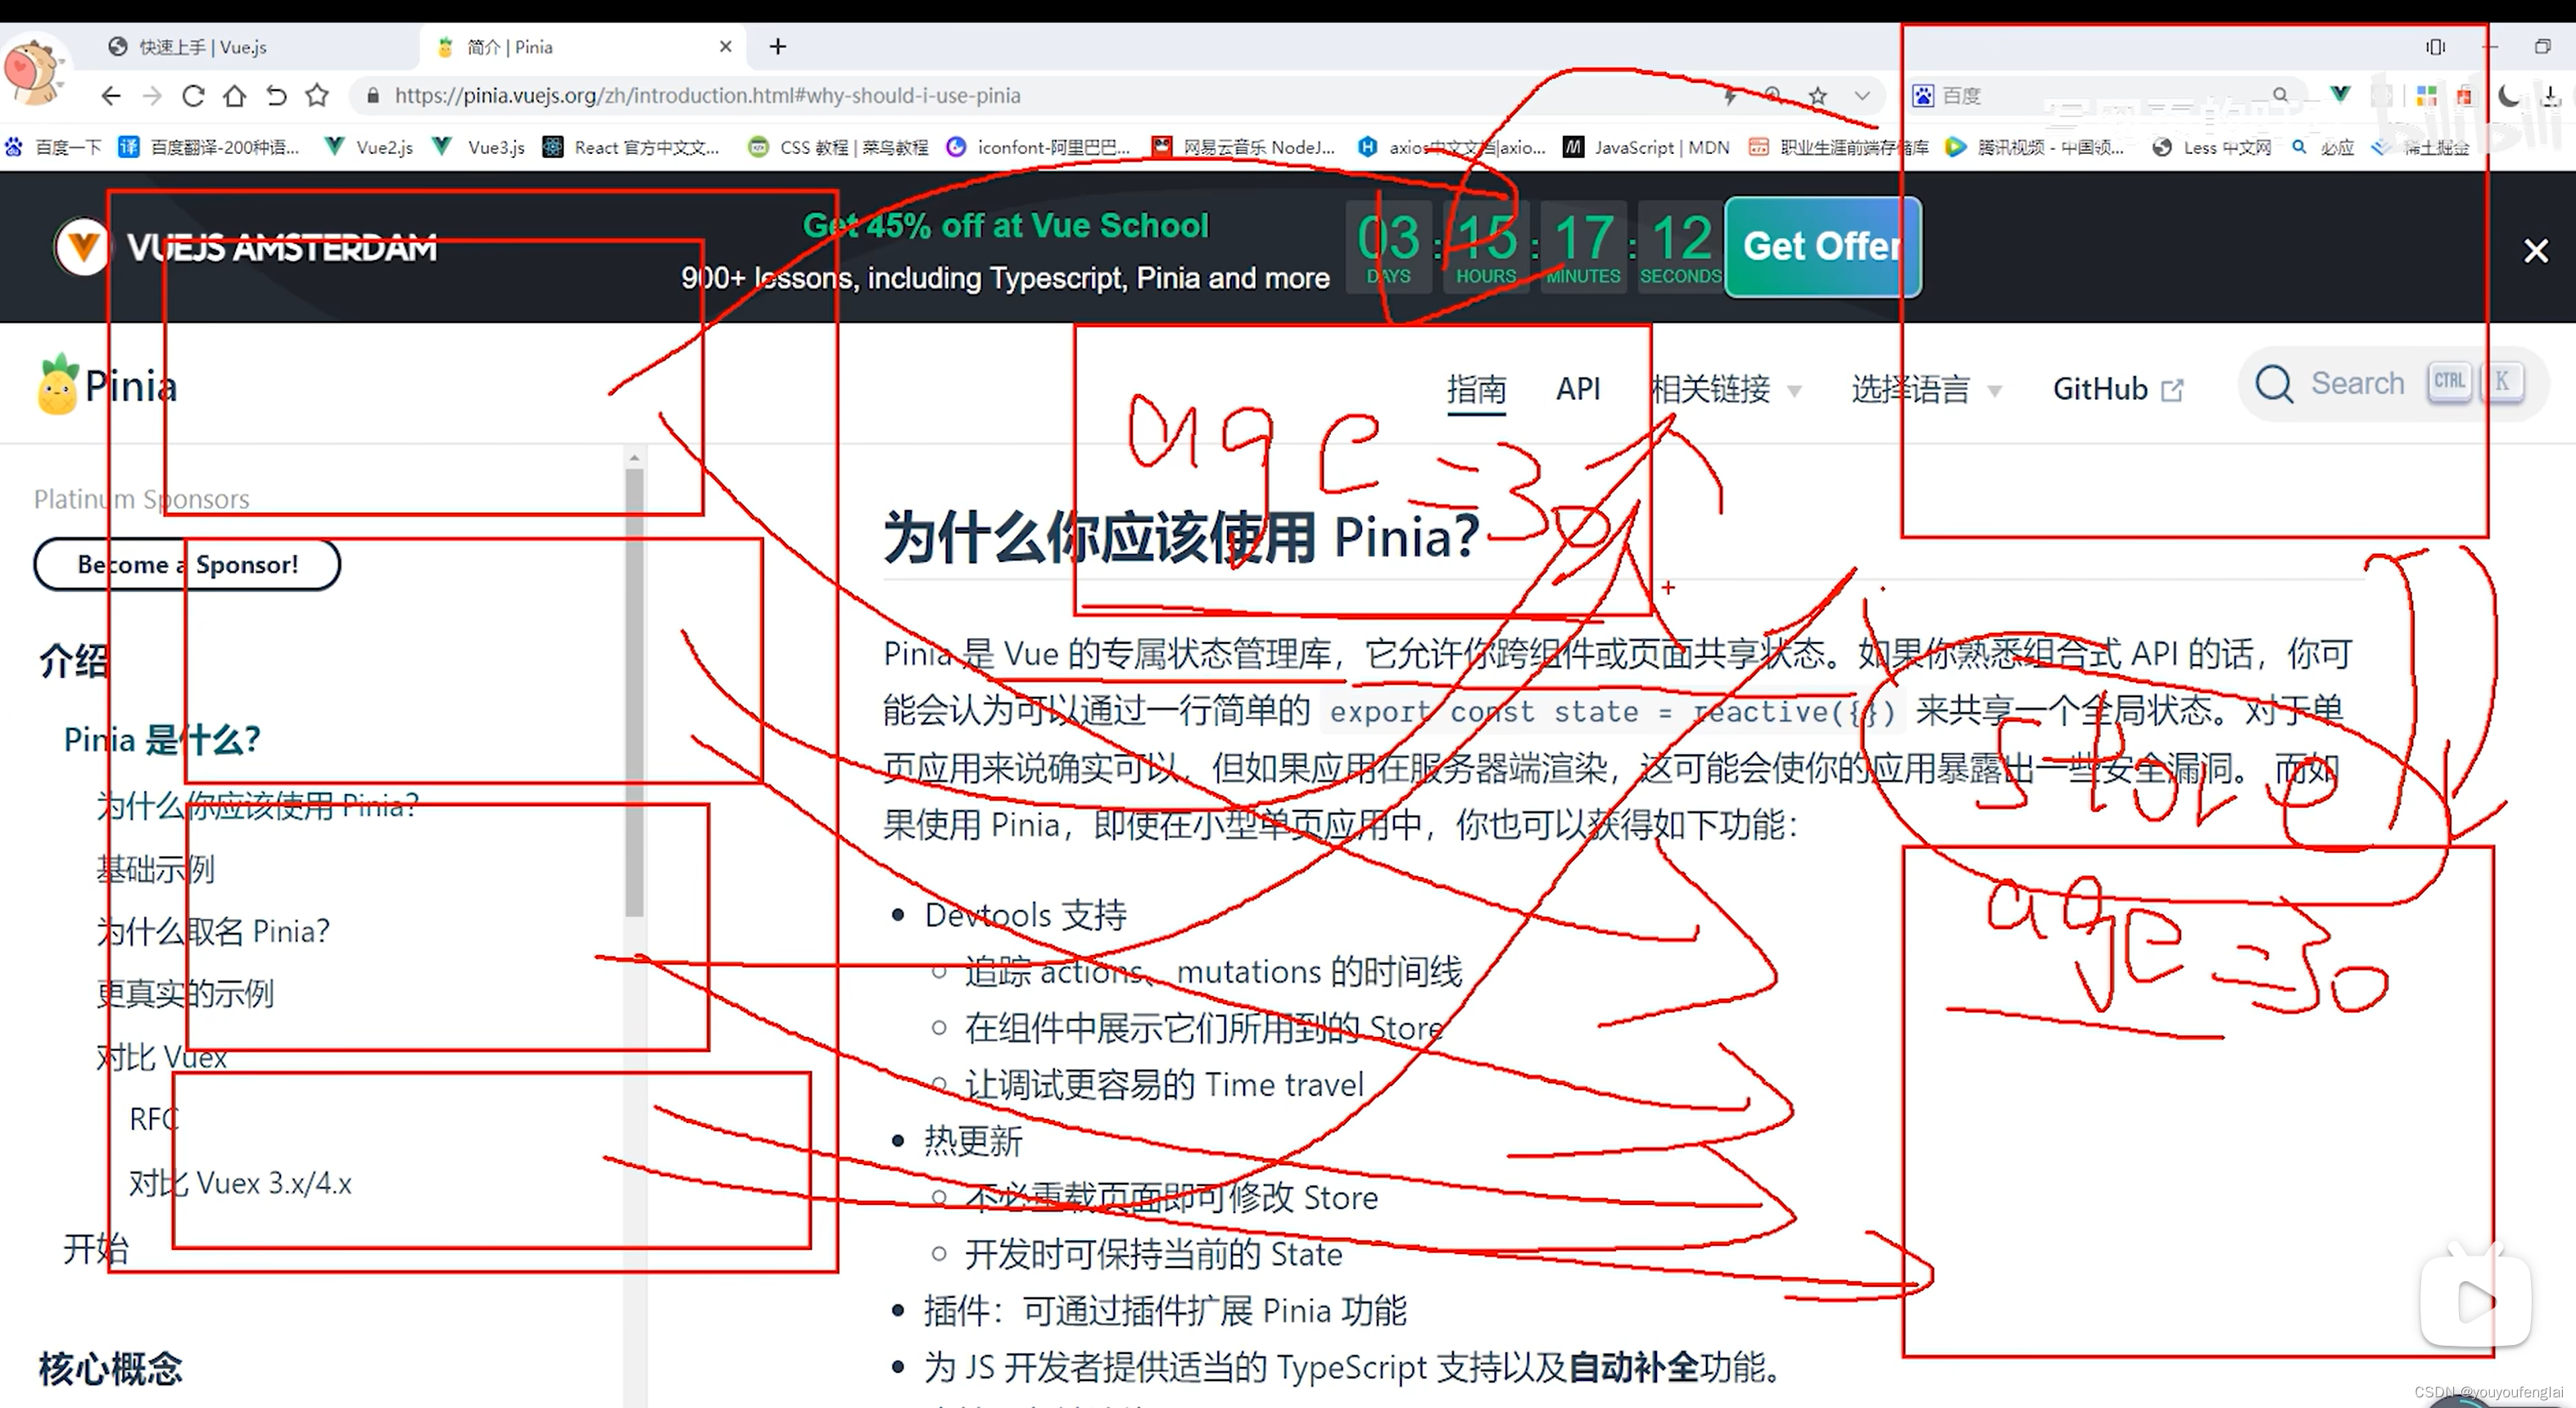Open the Less 中文网 bookmark
The image size is (2576, 1408).
pos(2212,148)
